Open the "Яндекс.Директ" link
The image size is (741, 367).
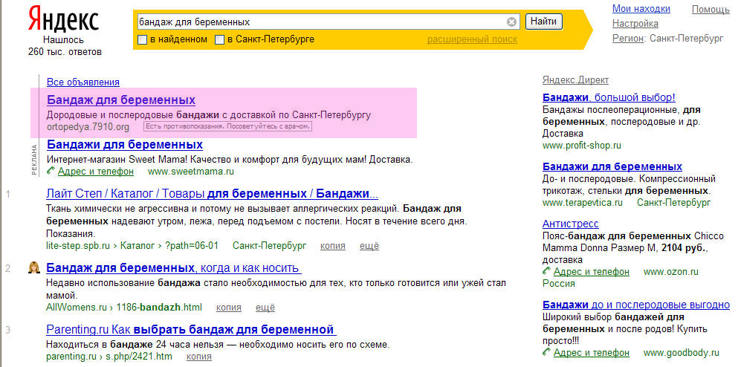(x=575, y=79)
